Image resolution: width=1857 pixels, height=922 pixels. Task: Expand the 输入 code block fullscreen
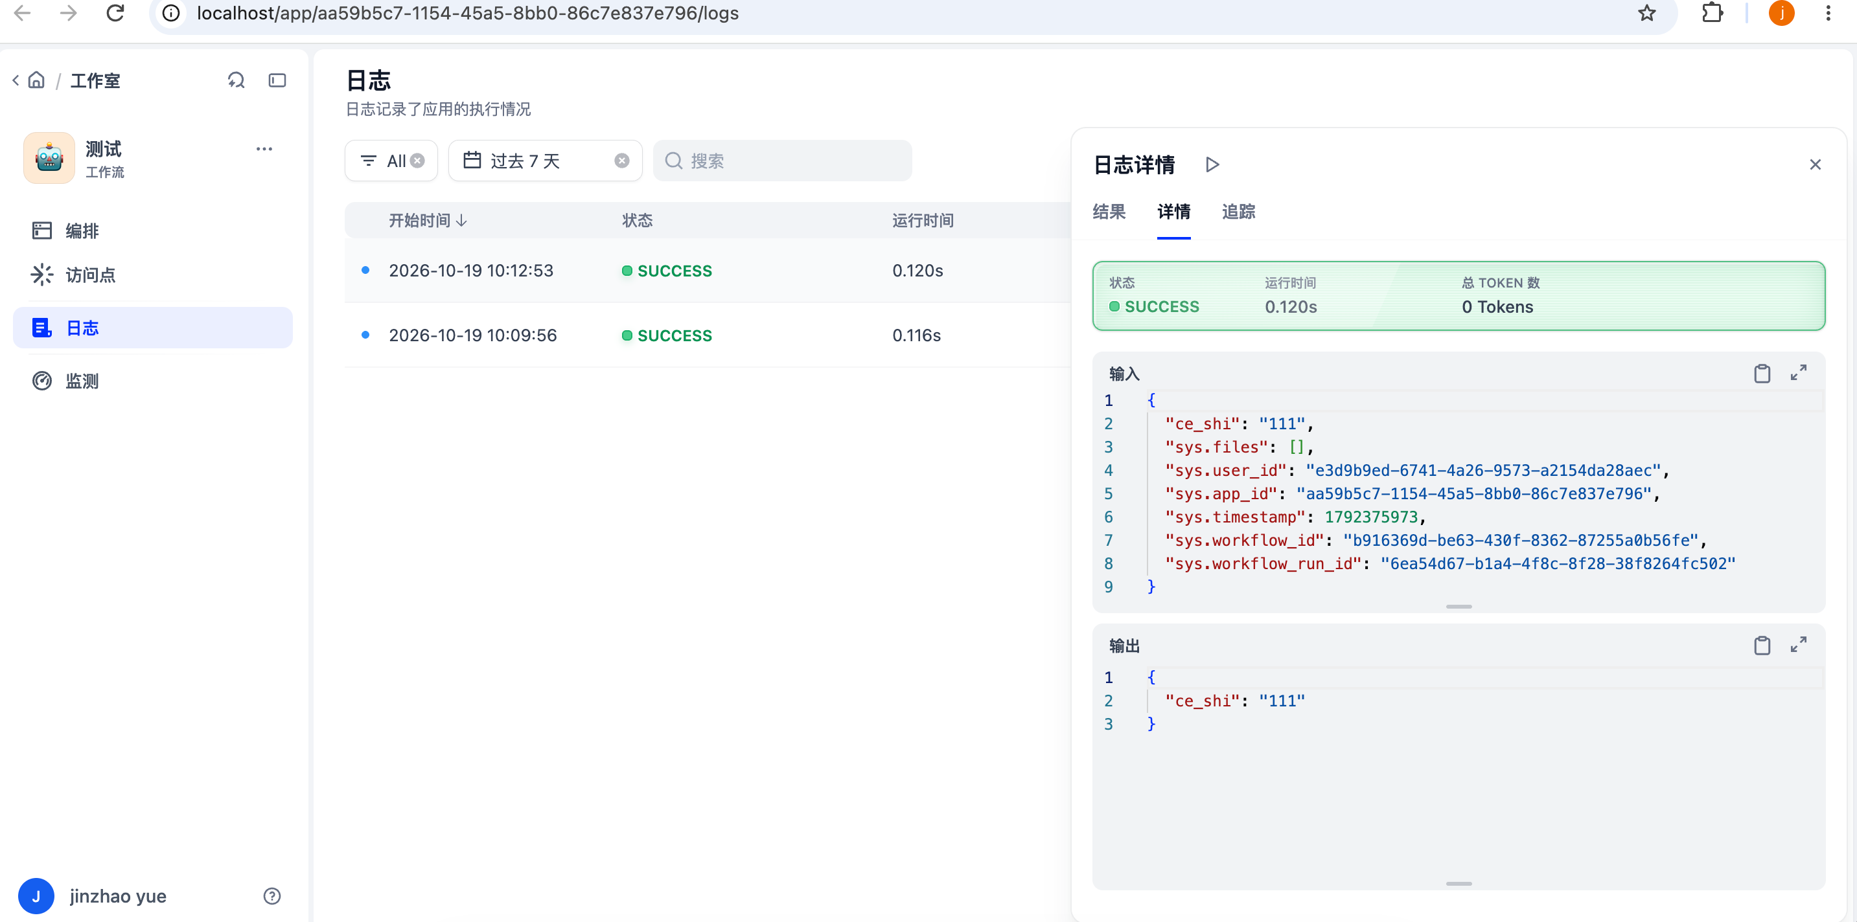click(x=1799, y=373)
